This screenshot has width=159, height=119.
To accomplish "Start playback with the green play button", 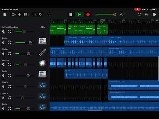I will (79, 14).
